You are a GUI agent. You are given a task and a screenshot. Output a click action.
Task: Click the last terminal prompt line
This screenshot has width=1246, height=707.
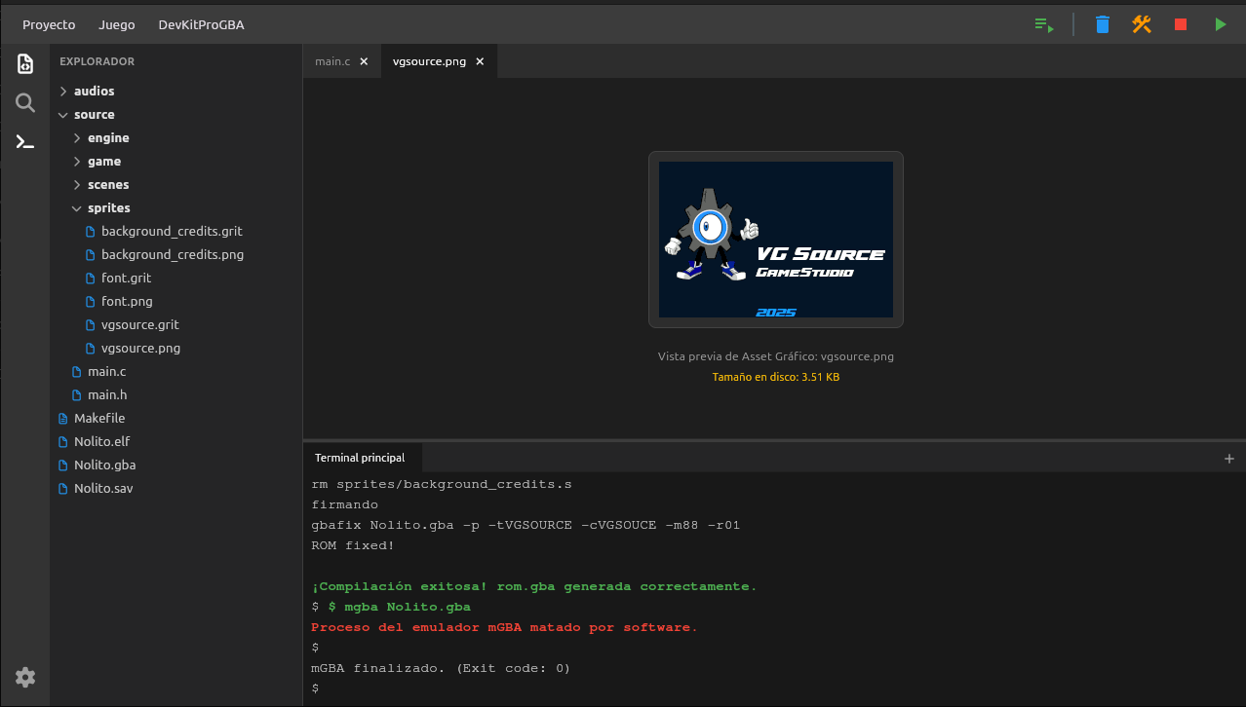[x=315, y=688]
